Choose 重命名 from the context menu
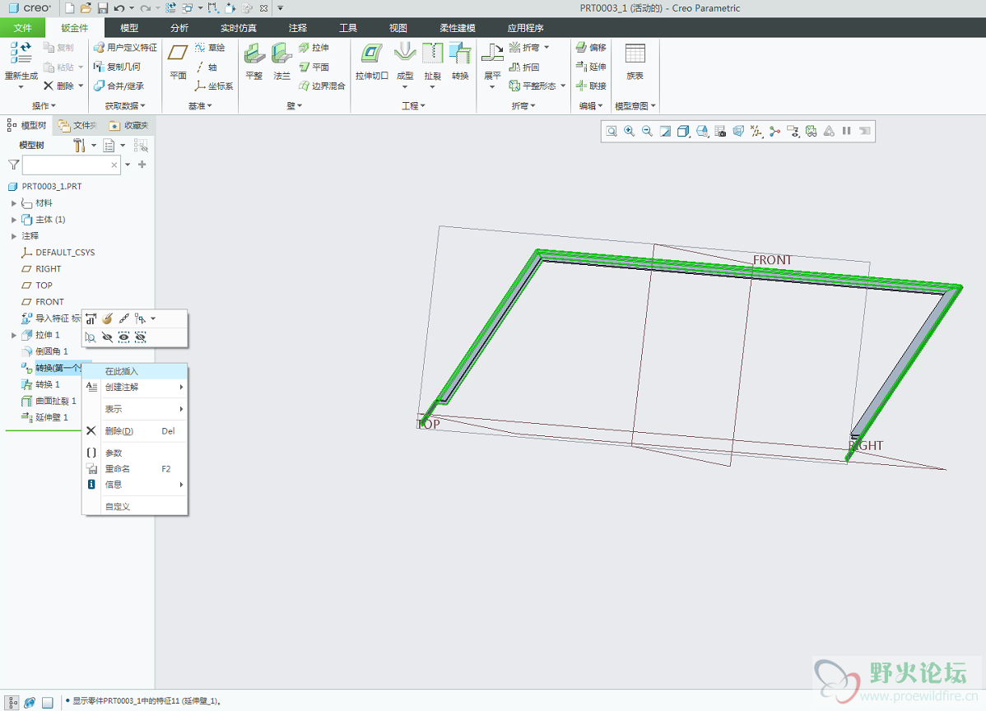The width and height of the screenshot is (986, 711). click(135, 468)
